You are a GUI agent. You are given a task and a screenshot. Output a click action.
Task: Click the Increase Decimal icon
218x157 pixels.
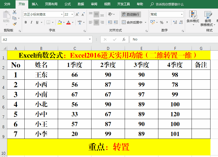point(175,22)
